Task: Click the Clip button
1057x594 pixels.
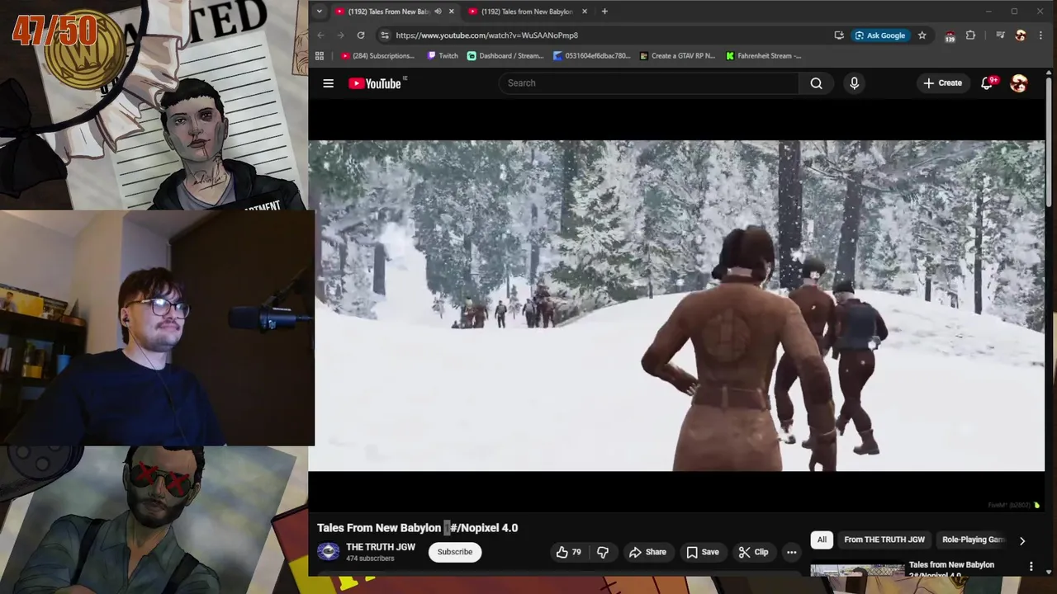Action: click(x=752, y=552)
